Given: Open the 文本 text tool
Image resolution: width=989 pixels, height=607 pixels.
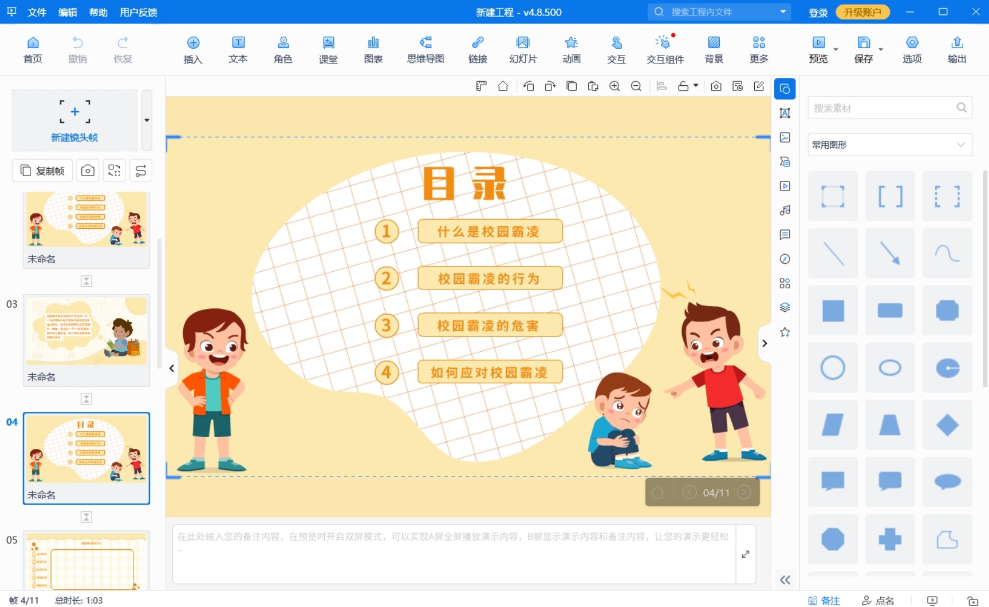Looking at the screenshot, I should tap(238, 49).
